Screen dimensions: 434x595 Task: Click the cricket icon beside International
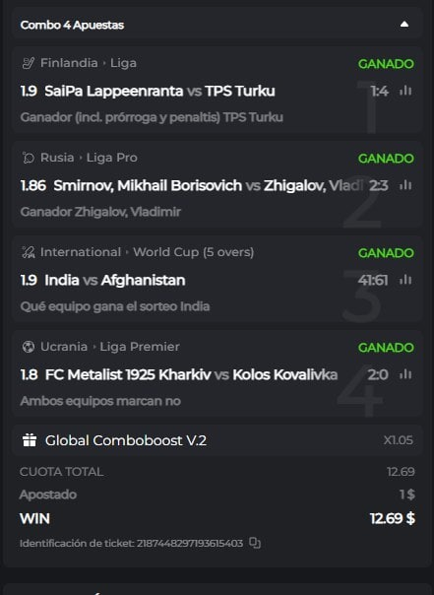point(29,252)
